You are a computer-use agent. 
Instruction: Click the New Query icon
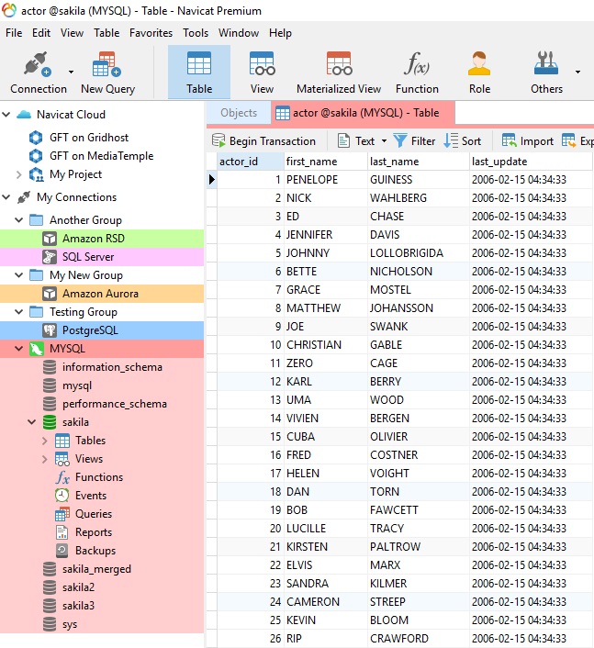[107, 64]
